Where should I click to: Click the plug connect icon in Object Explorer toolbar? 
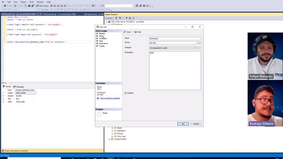pyautogui.click(x=116, y=18)
